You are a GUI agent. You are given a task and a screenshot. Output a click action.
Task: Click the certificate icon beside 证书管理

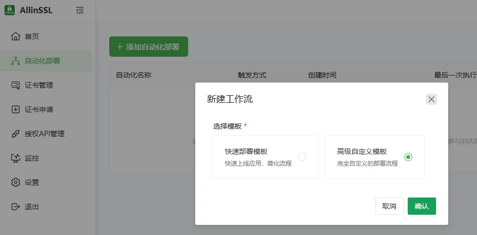pyautogui.click(x=16, y=85)
